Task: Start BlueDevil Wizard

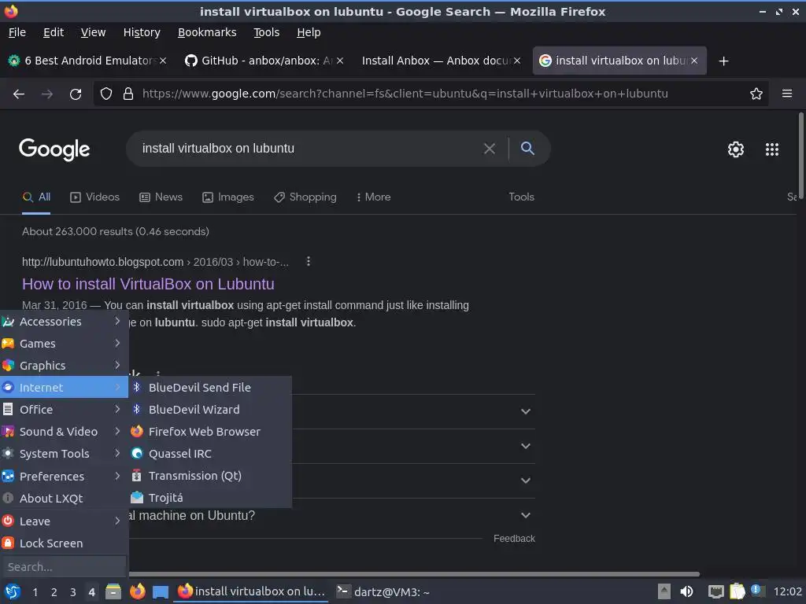Action: (x=209, y=409)
